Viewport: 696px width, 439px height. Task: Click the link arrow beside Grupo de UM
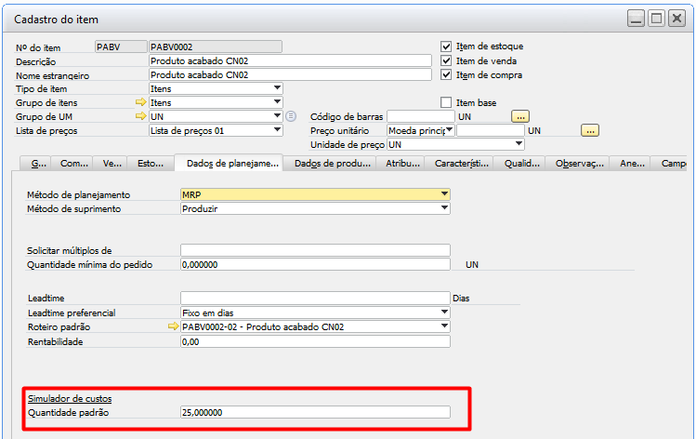141,116
